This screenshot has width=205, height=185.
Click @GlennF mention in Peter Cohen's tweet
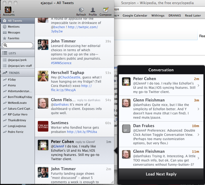(x=58, y=146)
